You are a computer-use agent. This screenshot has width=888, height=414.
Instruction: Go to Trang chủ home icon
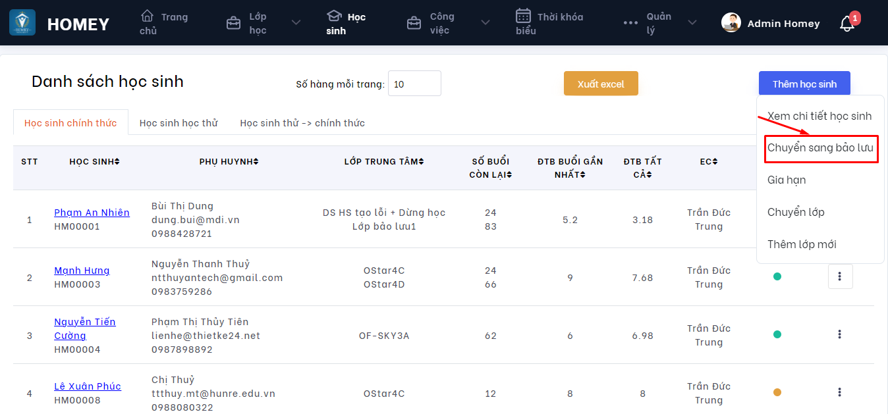pyautogui.click(x=148, y=16)
